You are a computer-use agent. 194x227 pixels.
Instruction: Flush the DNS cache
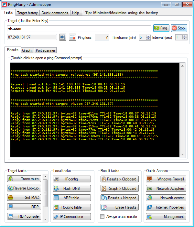71,189
